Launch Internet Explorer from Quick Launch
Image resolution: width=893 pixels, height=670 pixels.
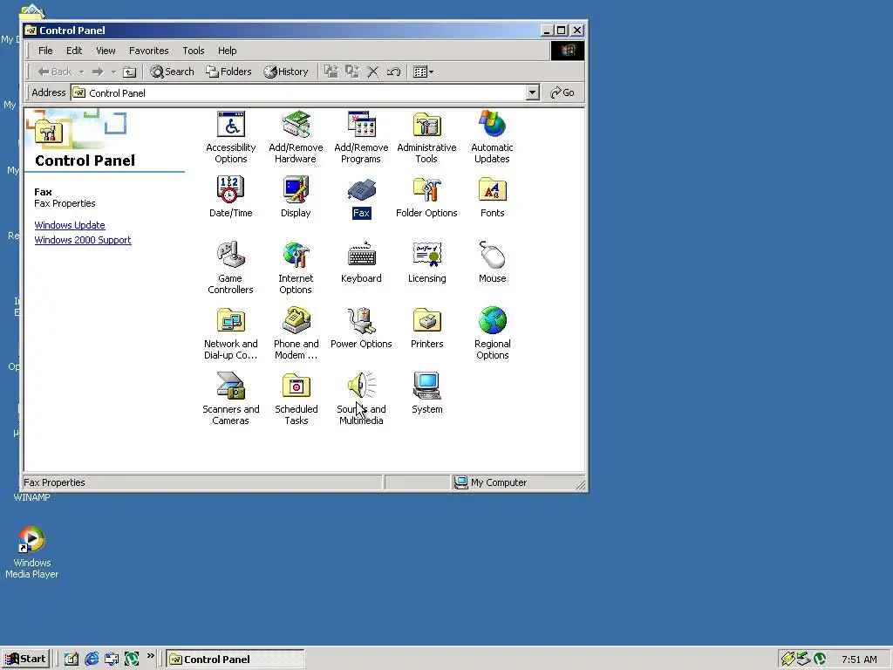[91, 660]
